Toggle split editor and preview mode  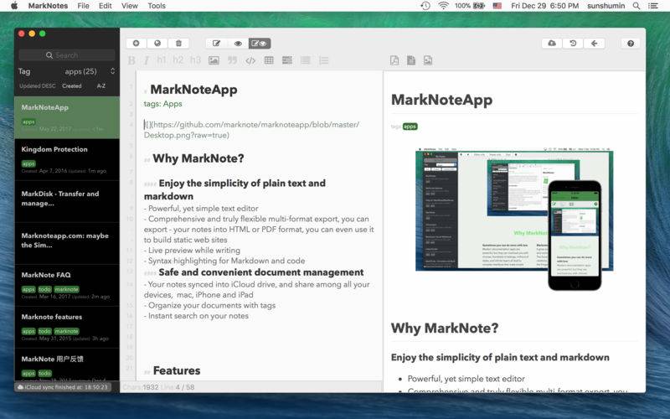(260, 44)
